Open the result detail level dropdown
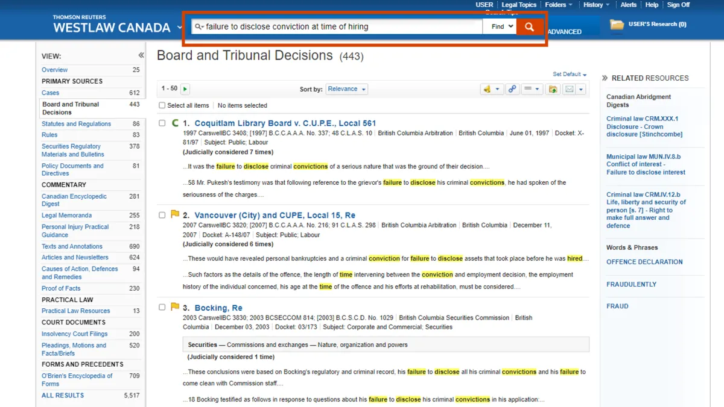 [531, 89]
